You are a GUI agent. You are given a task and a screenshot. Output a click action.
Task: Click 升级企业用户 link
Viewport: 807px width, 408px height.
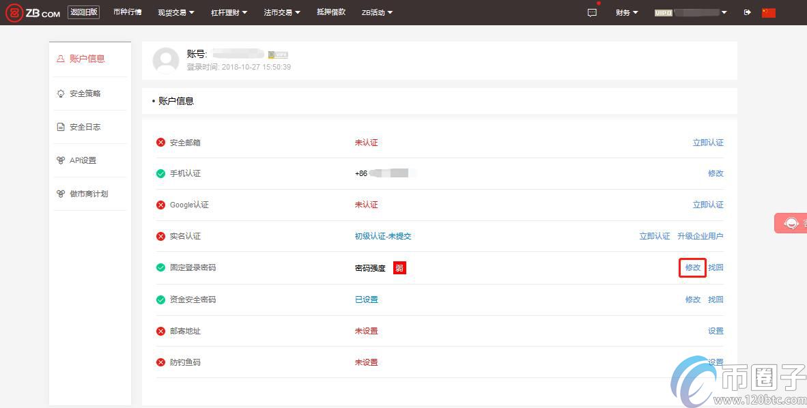pos(700,236)
